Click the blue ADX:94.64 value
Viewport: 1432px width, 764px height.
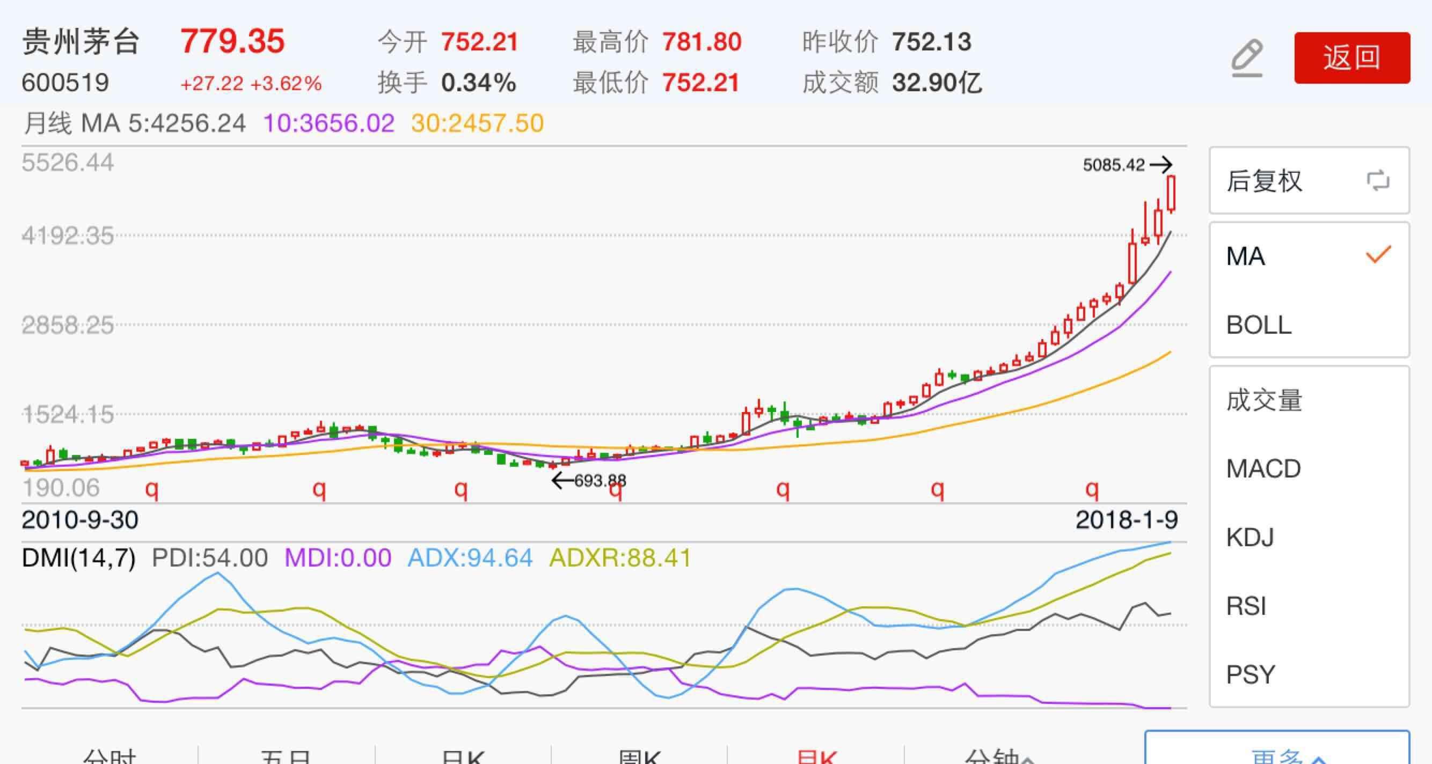470,558
